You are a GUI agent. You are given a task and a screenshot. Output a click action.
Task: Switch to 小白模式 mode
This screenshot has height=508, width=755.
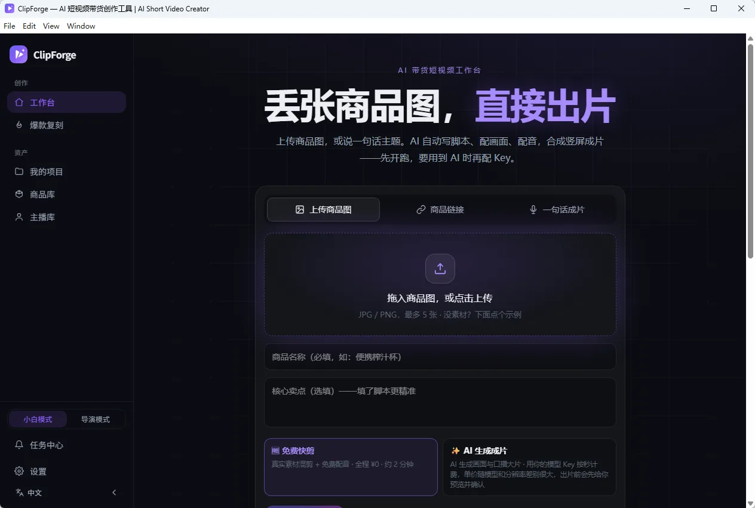pos(38,419)
